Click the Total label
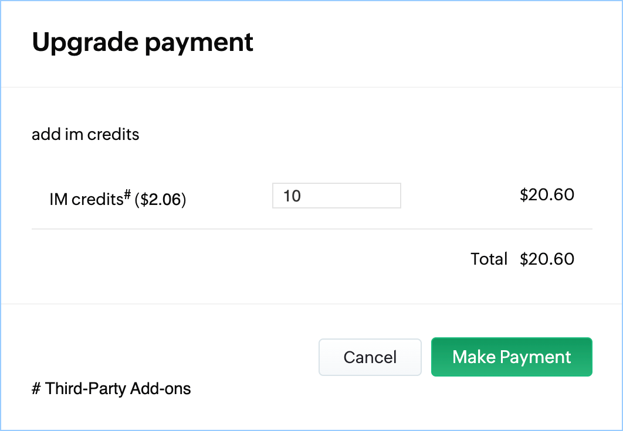The image size is (623, 431). click(x=489, y=259)
